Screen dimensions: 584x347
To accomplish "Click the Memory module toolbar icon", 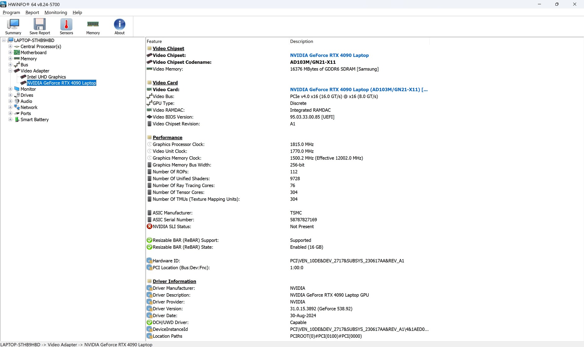I will 93,24.
